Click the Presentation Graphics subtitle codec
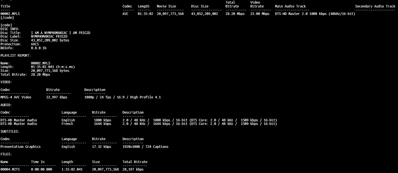Viewport: 398px width, 173px height. [21, 147]
